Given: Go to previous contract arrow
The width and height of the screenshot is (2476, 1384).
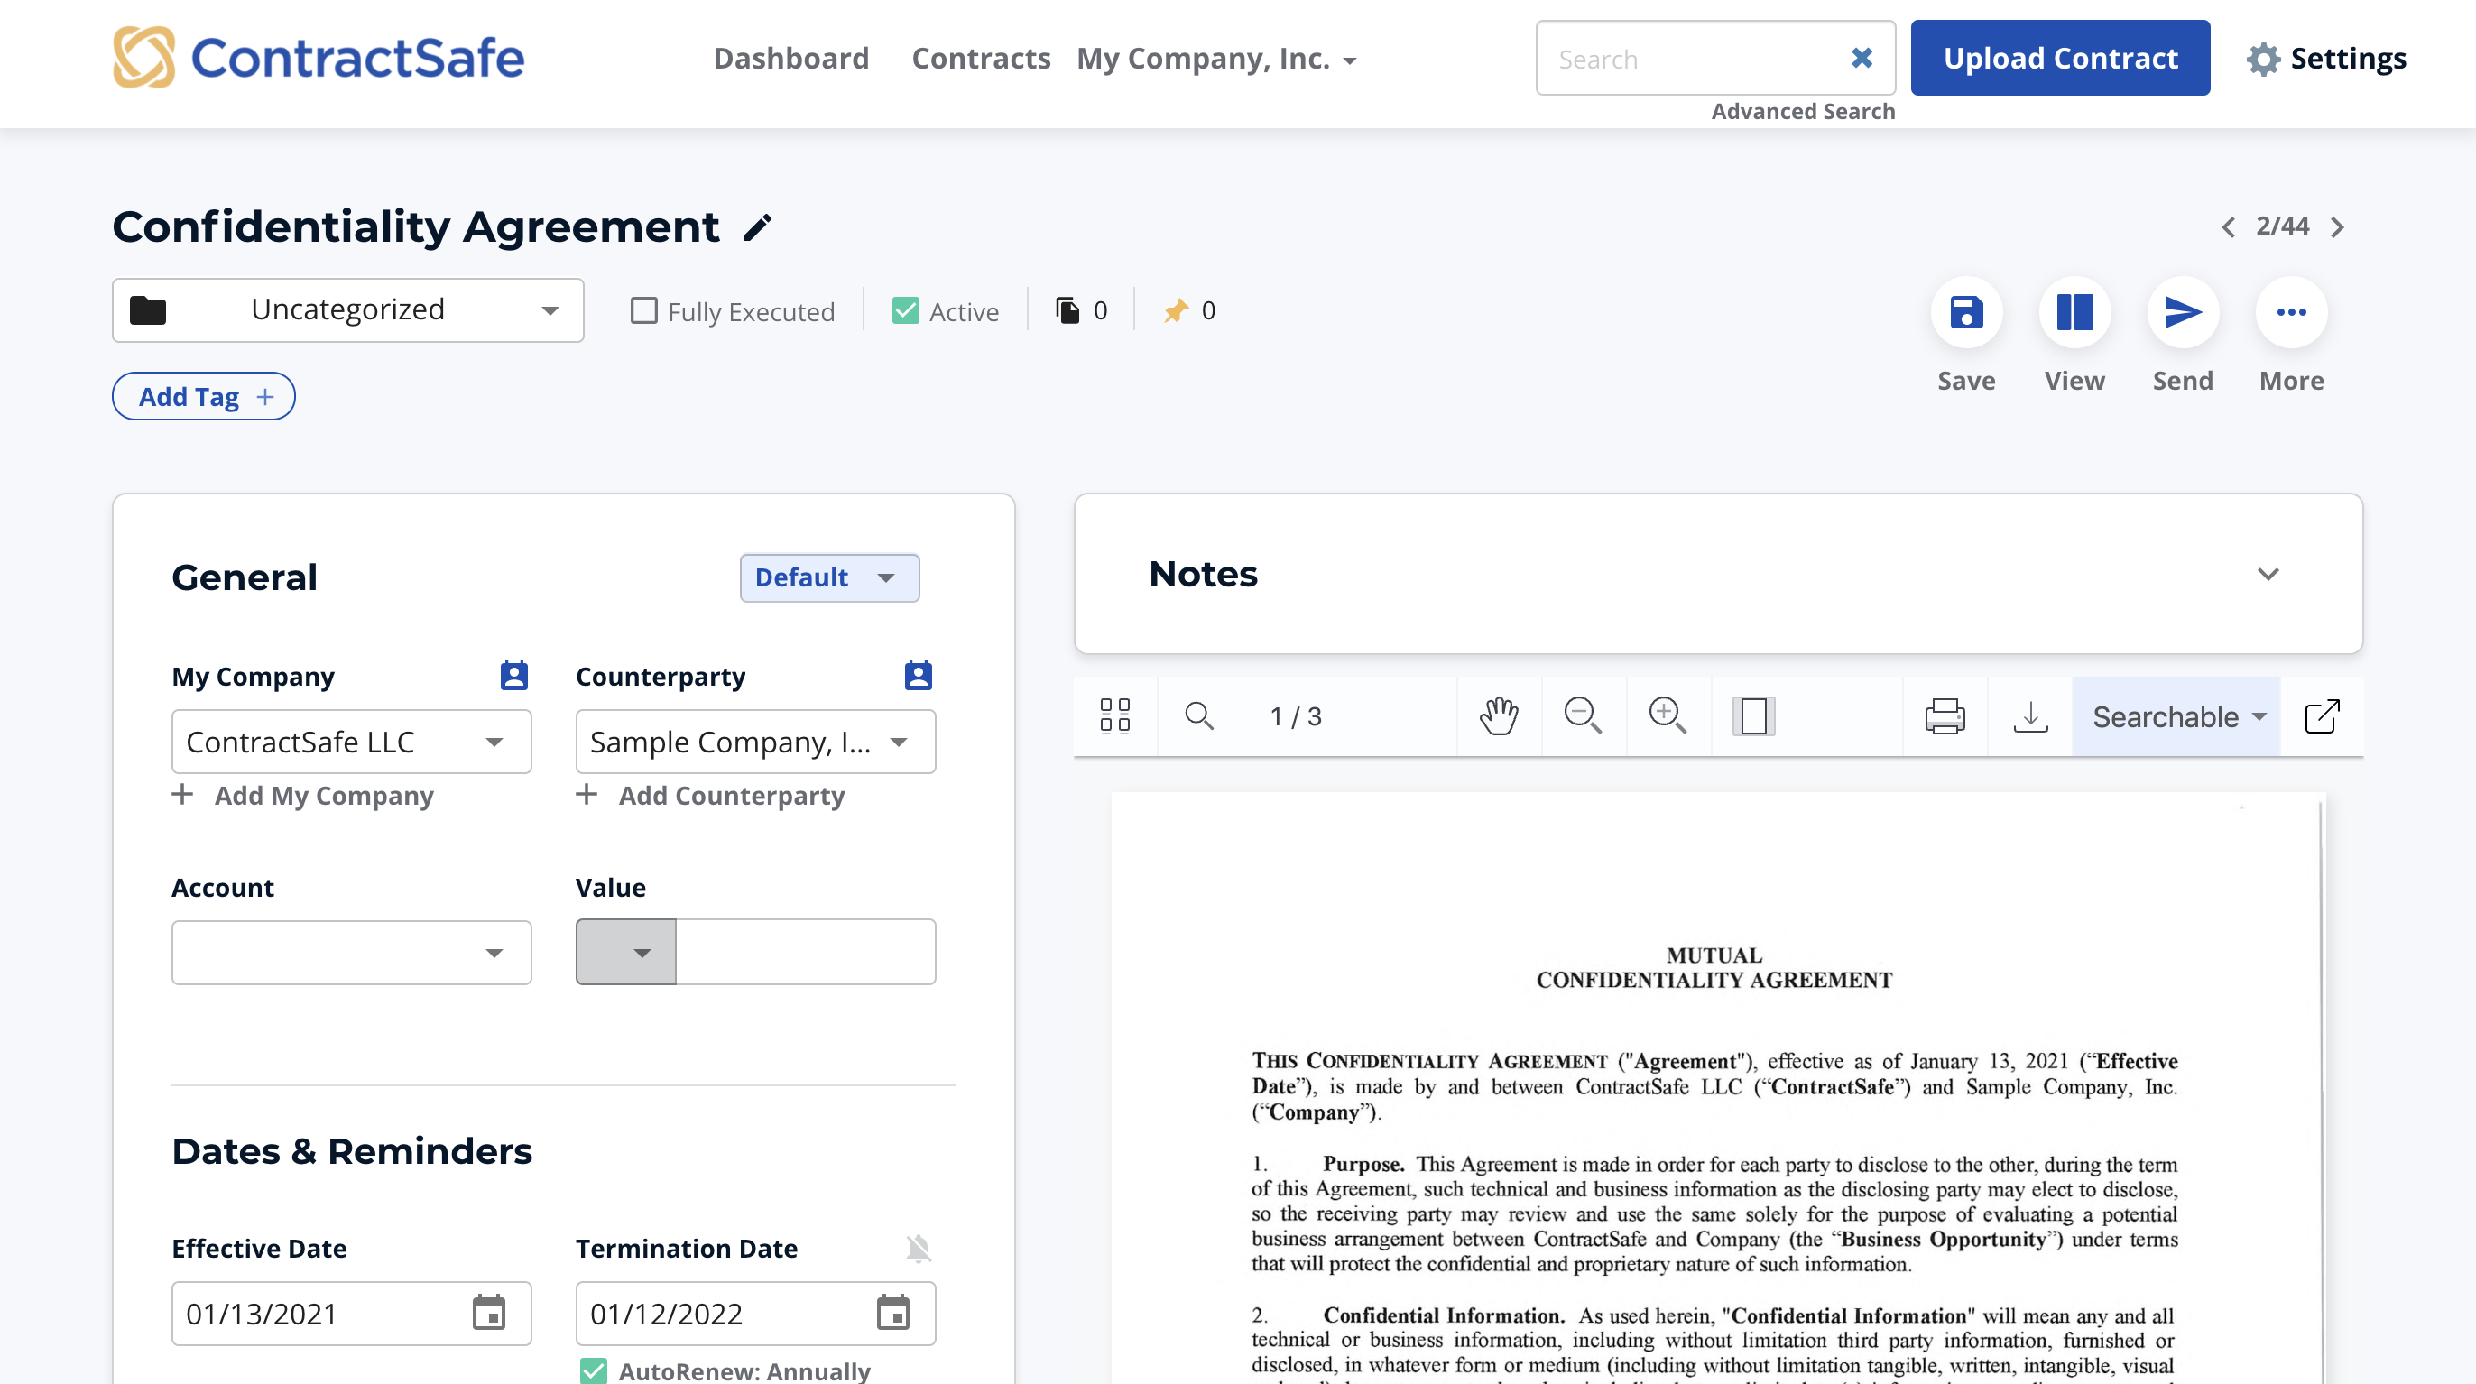Looking at the screenshot, I should pyautogui.click(x=2228, y=226).
